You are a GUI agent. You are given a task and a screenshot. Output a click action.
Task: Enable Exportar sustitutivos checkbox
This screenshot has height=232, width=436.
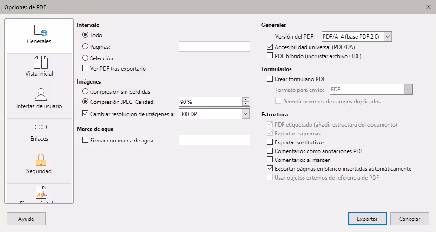(270, 142)
